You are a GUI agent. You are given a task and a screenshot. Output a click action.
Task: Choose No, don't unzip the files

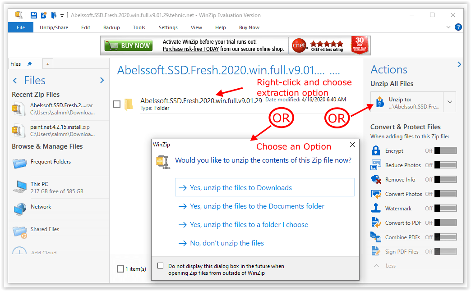(222, 243)
